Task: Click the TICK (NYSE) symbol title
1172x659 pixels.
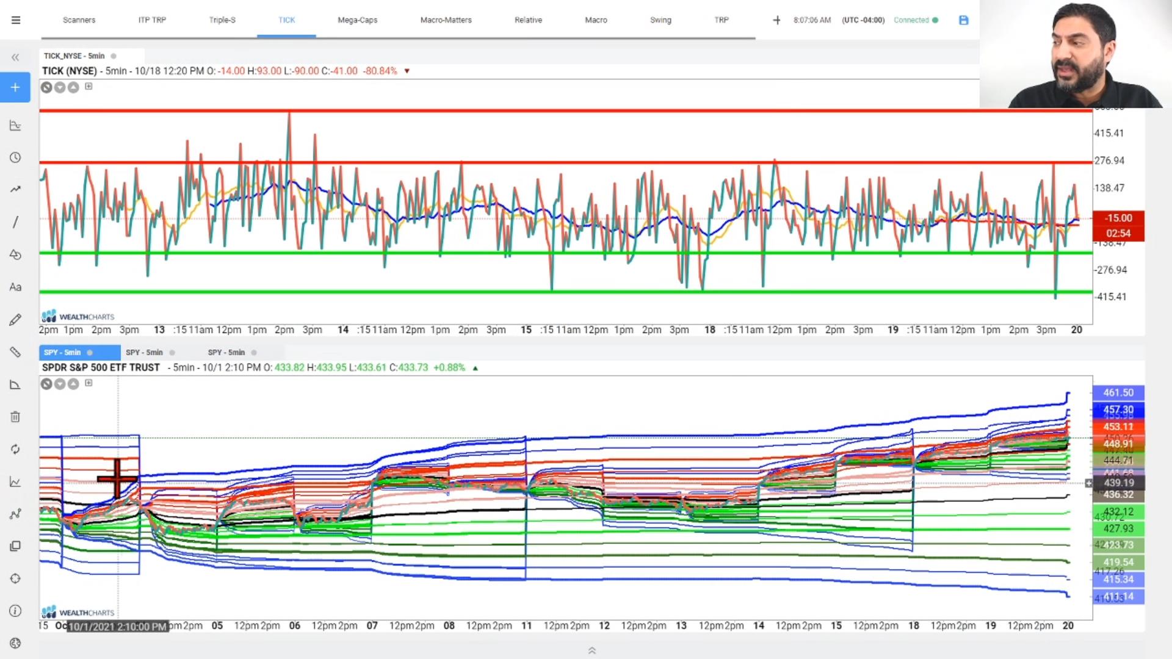Action: [70, 71]
